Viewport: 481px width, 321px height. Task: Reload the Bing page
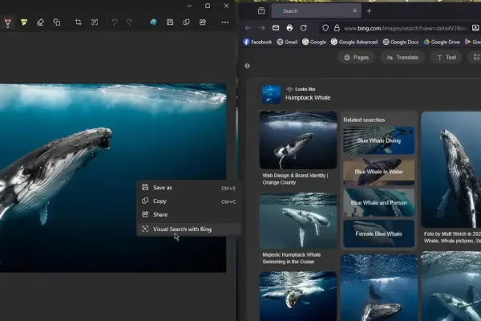click(303, 28)
